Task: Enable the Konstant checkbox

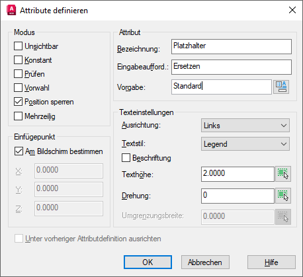Action: coord(18,60)
